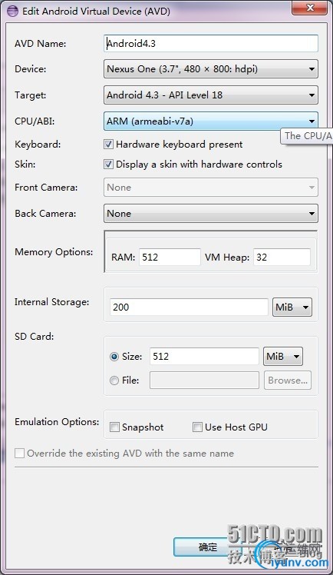Select the SD Card File radio button
Viewport: 333px width, 575px height.
point(114,381)
